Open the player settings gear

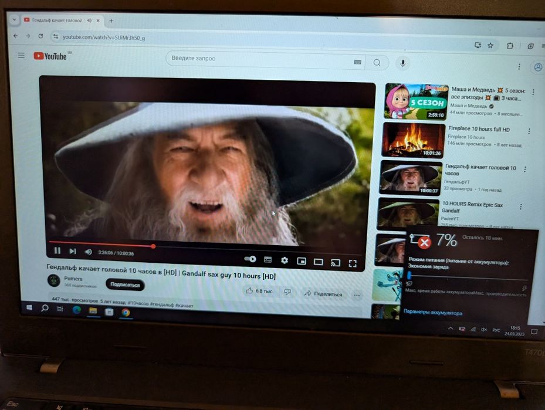click(285, 260)
